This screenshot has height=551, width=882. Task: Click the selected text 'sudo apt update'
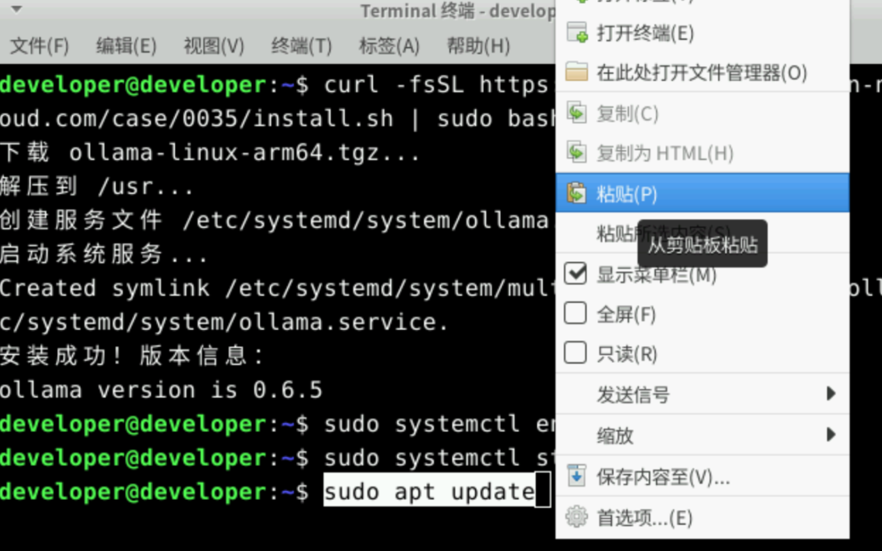click(x=429, y=491)
